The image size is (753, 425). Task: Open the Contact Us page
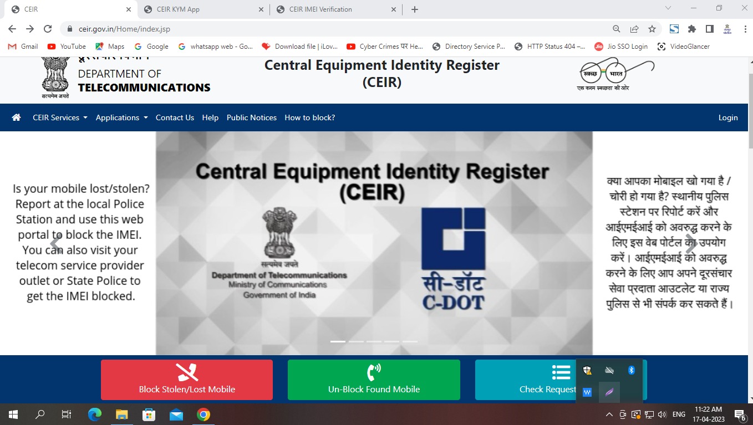point(175,117)
